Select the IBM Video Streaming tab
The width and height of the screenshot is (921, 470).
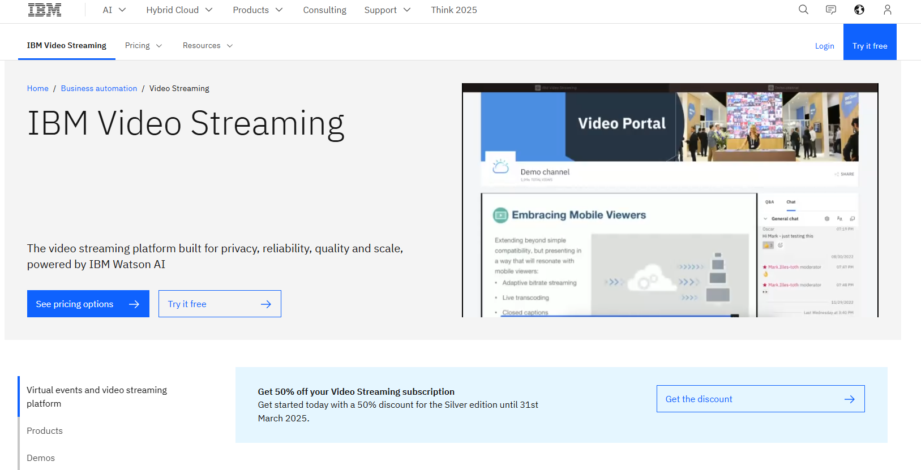pos(67,45)
